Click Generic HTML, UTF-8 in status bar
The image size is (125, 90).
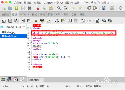coord(89,86)
